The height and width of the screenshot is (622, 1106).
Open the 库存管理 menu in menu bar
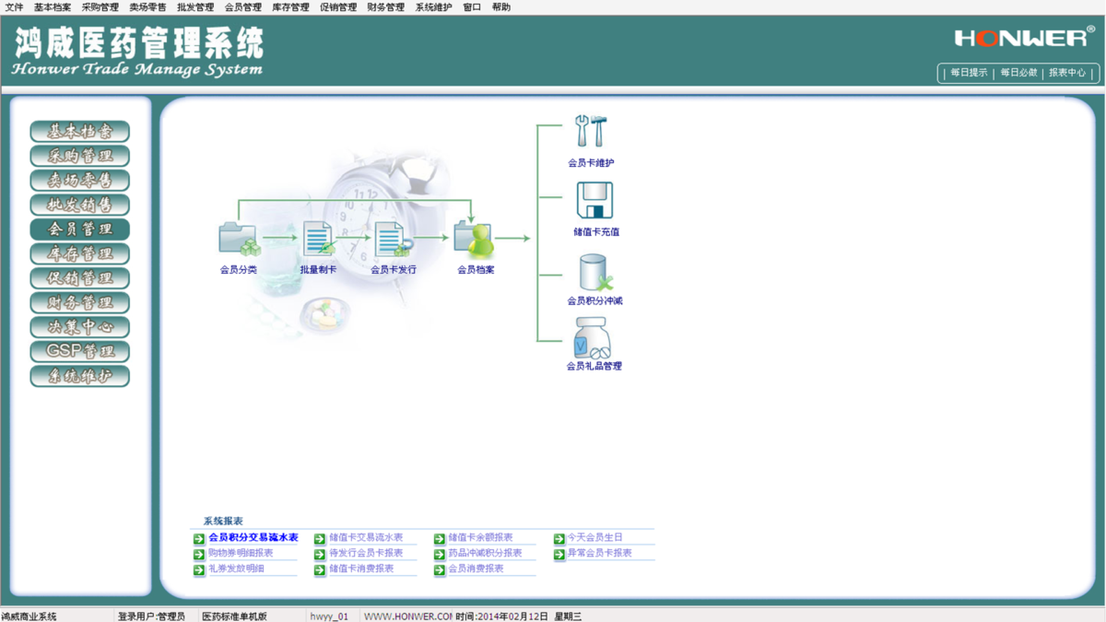click(290, 7)
